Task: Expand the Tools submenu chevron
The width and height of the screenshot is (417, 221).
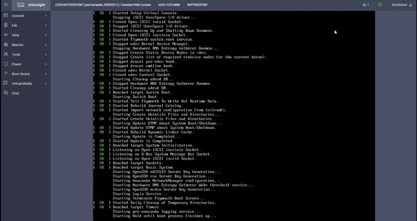Action: click(x=46, y=54)
